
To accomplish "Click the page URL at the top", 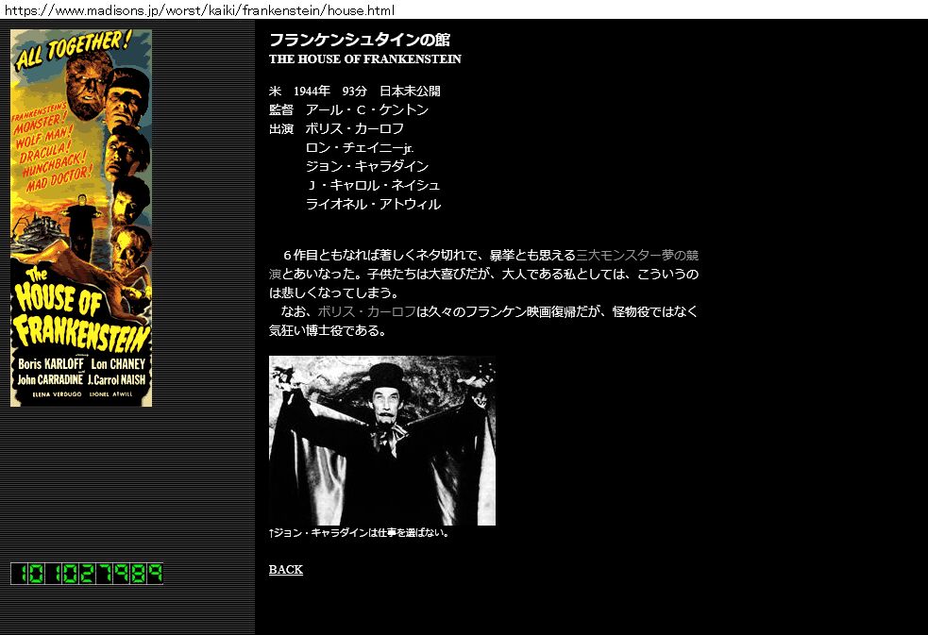I will [197, 10].
